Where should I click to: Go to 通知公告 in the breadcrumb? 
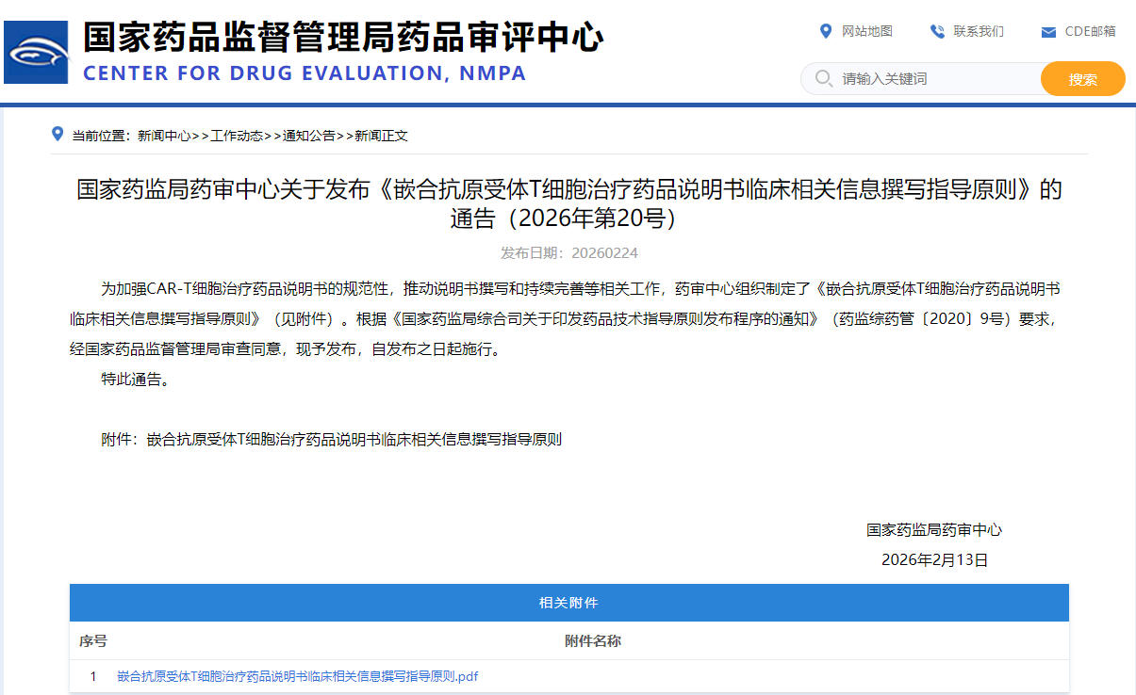309,136
